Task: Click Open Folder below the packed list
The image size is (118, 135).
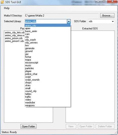Action: 28,126
